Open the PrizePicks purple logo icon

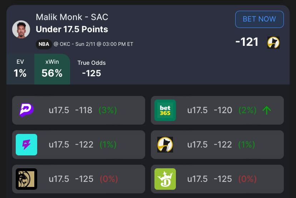pos(26,110)
